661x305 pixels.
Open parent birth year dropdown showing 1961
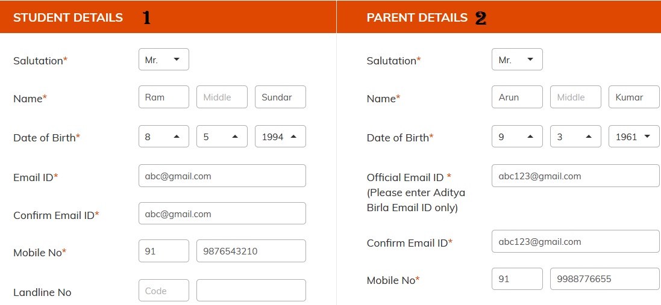634,137
